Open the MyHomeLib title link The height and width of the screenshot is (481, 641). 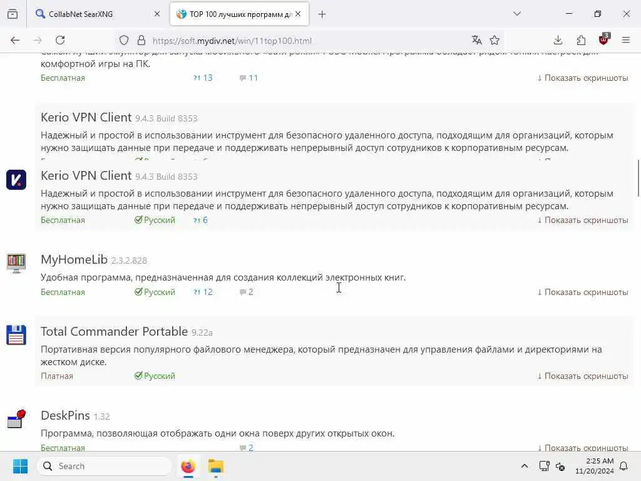tap(74, 259)
